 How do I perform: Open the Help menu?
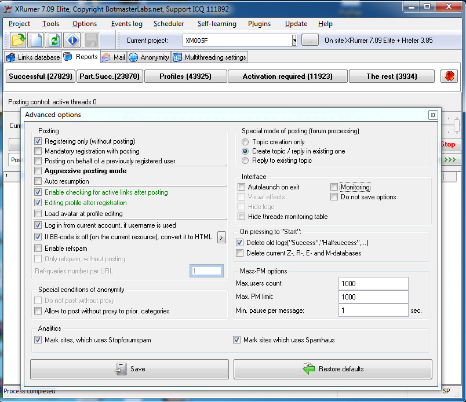pyautogui.click(x=325, y=24)
